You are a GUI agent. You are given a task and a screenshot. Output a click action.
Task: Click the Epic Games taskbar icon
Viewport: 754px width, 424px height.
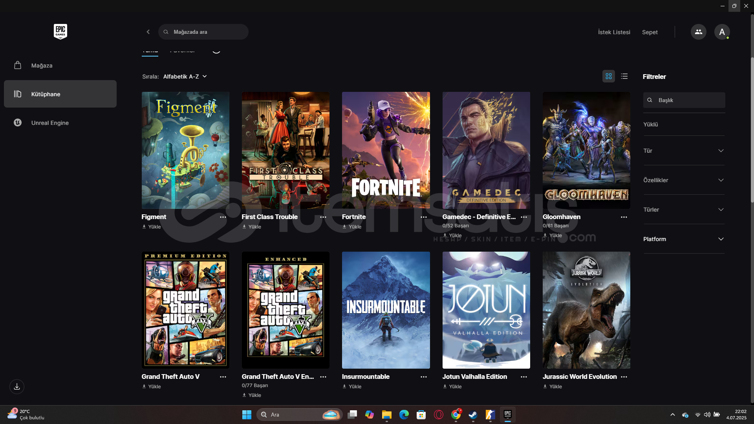point(507,415)
